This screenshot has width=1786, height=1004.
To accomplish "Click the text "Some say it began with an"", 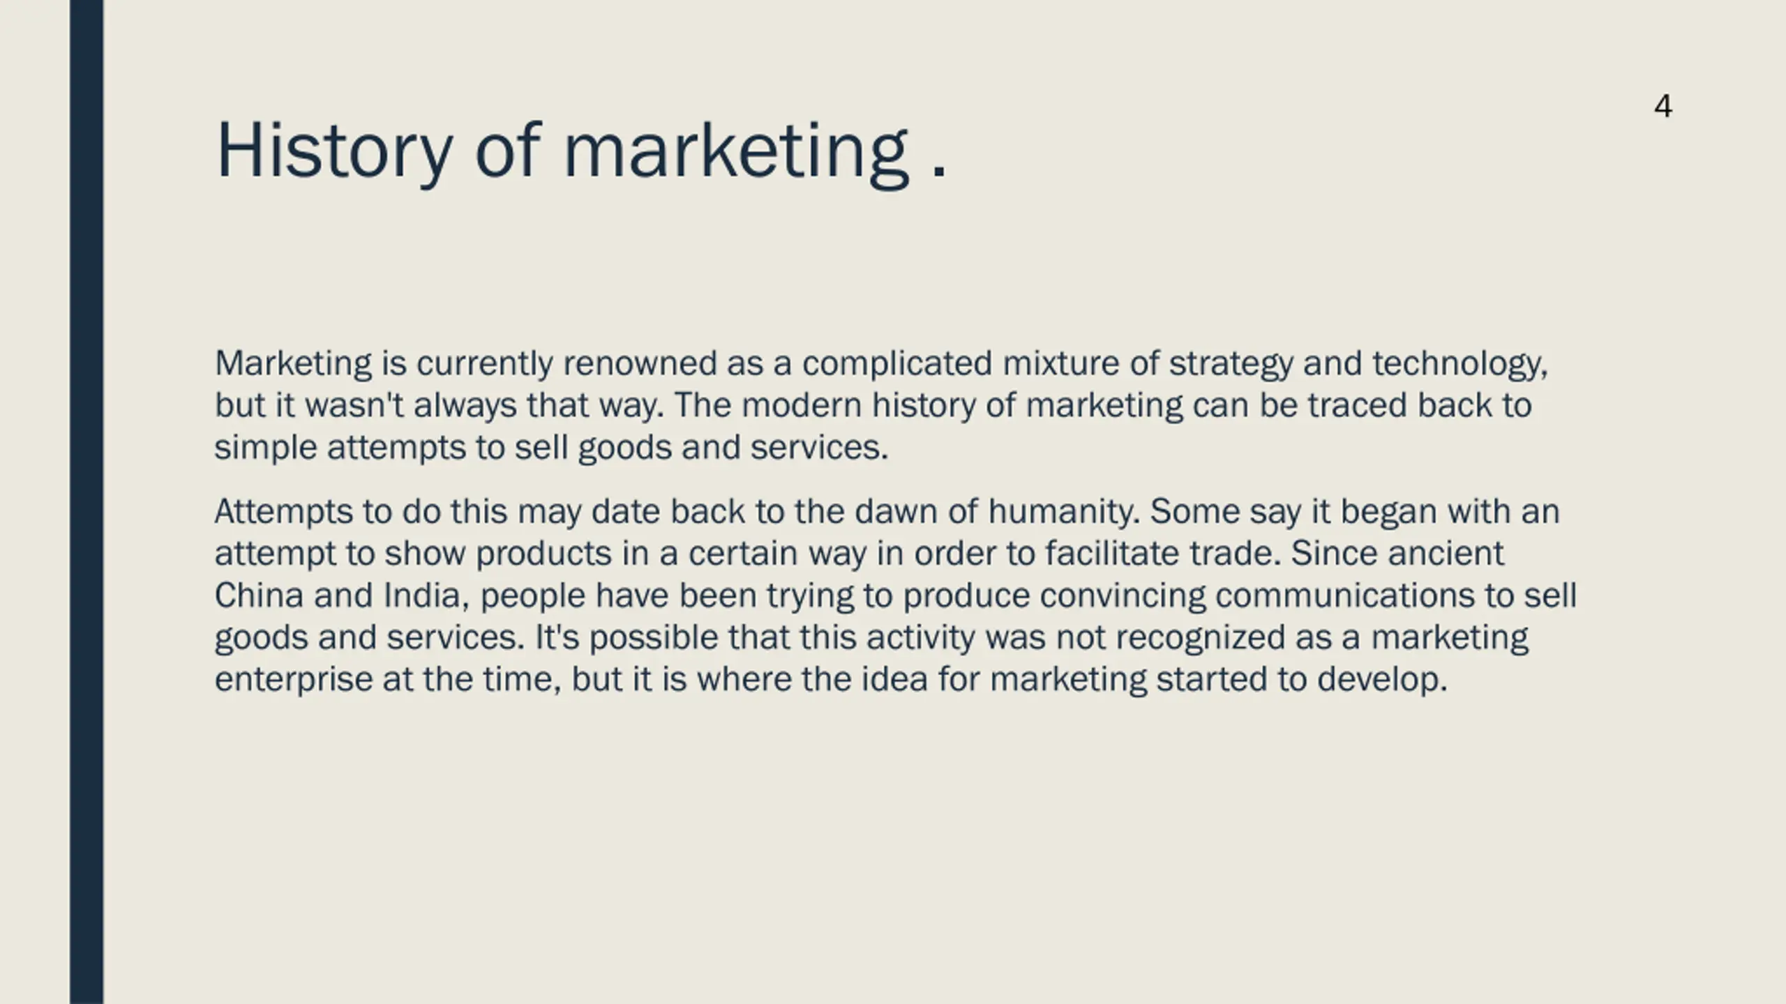I will pos(1355,512).
